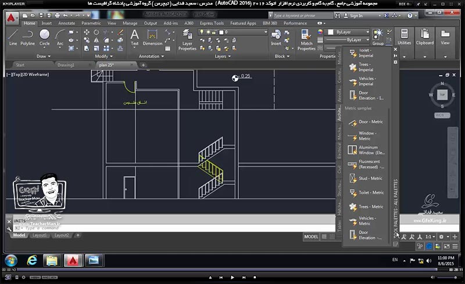The height and width of the screenshot is (284, 465).
Task: Select the Dimension tool
Action: point(152,37)
